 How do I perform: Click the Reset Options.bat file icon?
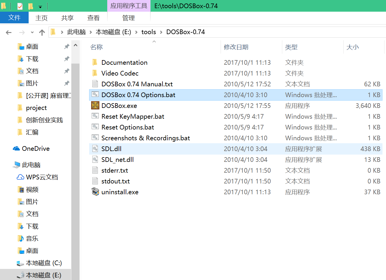(95, 127)
